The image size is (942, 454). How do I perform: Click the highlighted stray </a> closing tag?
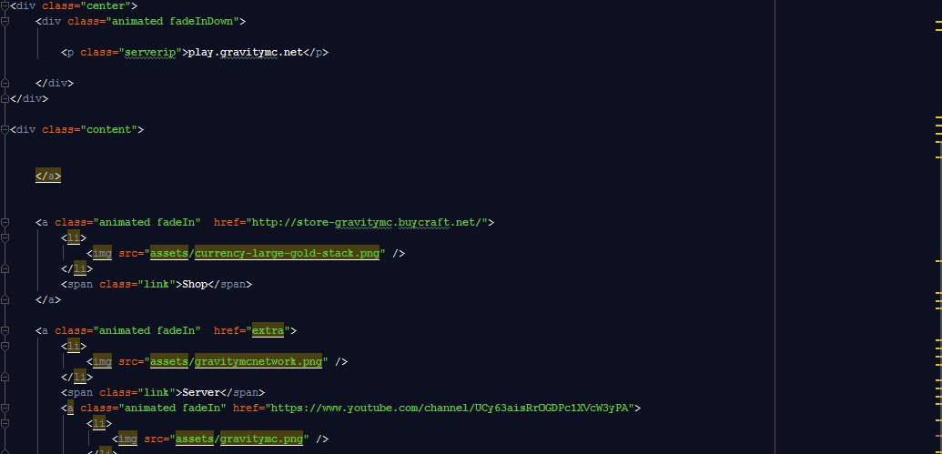[x=48, y=176]
